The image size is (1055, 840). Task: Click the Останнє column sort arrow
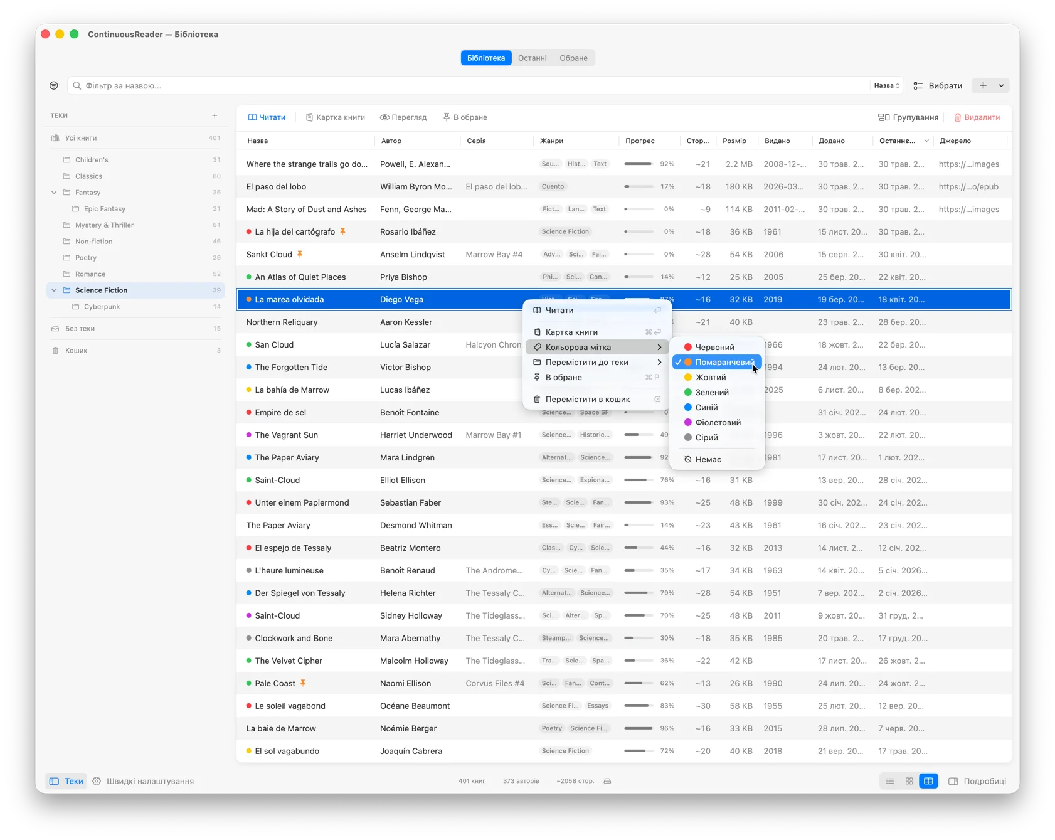(926, 141)
